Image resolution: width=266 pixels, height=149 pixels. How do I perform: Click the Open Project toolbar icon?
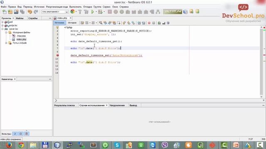coord(16,12)
